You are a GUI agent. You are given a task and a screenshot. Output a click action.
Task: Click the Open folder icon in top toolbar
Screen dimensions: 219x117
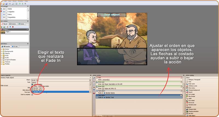click(x=4, y=4)
